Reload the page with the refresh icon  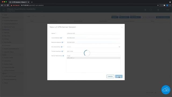click(8, 5)
